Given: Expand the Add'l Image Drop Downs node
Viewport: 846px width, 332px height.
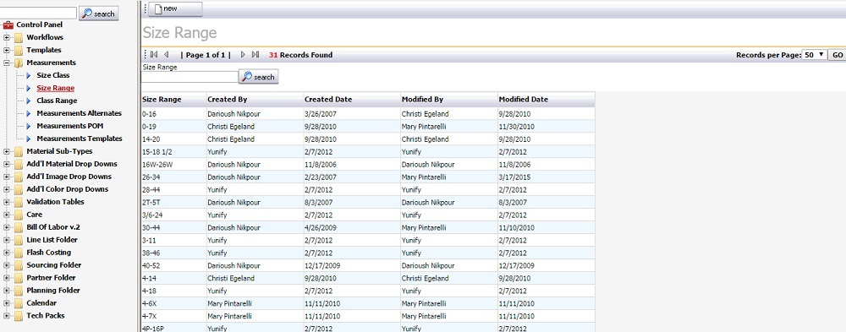Looking at the screenshot, I should pos(7,177).
